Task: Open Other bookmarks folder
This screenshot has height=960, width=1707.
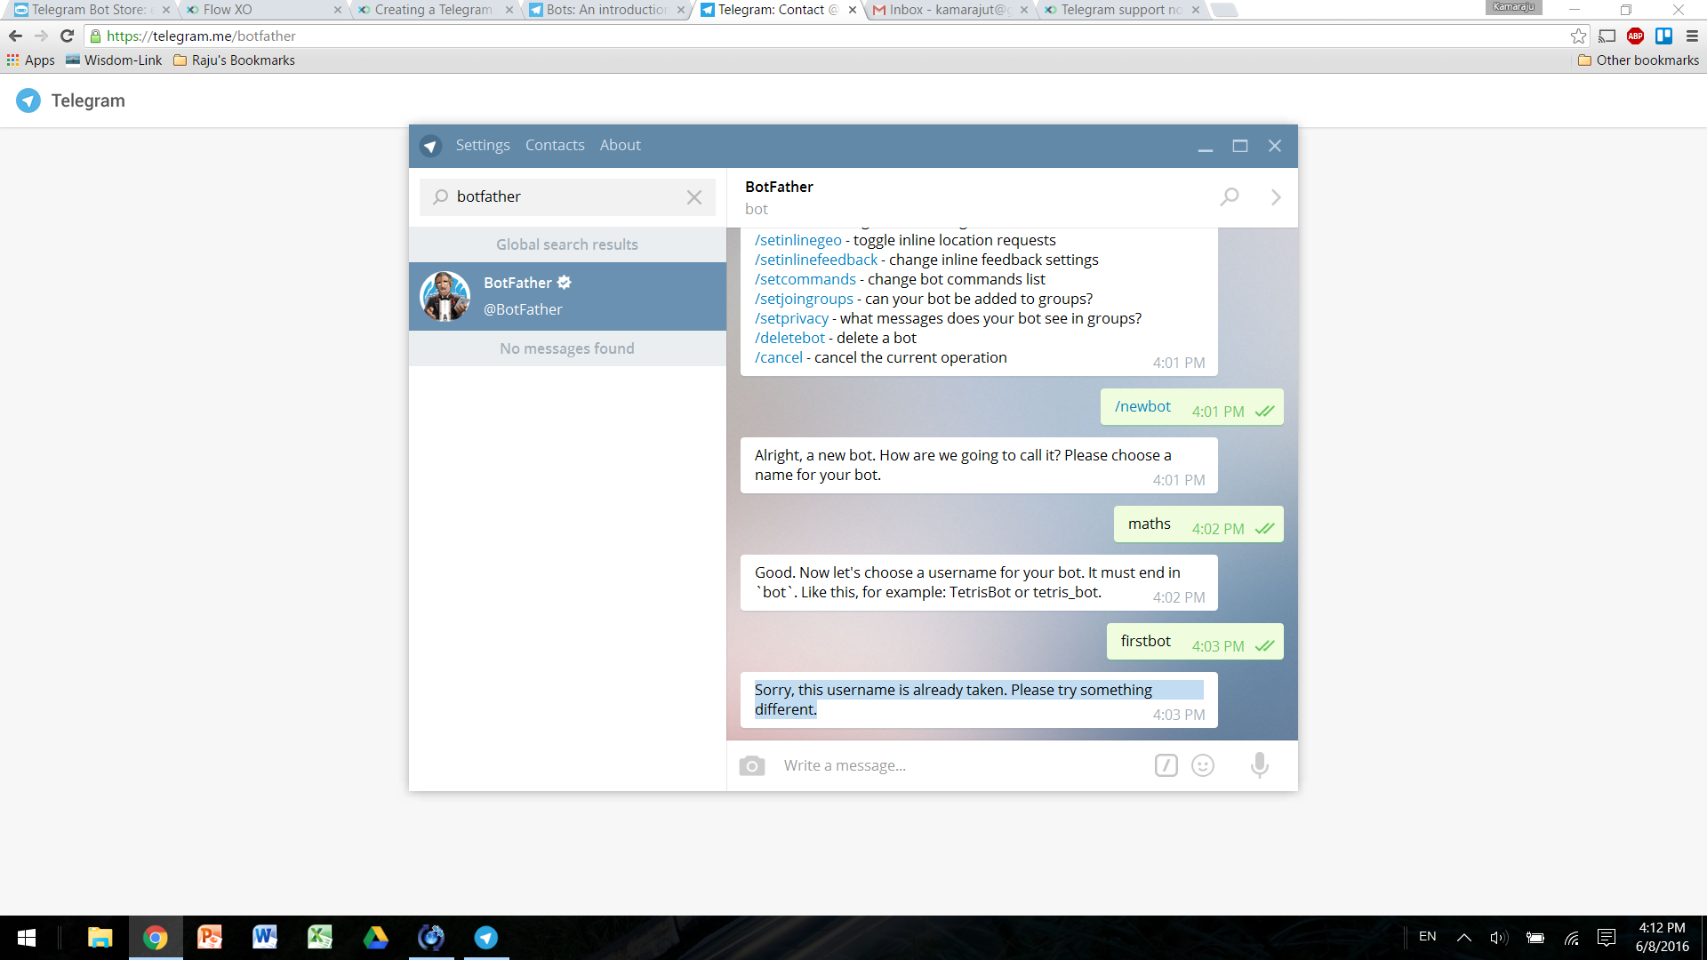Action: pyautogui.click(x=1638, y=60)
